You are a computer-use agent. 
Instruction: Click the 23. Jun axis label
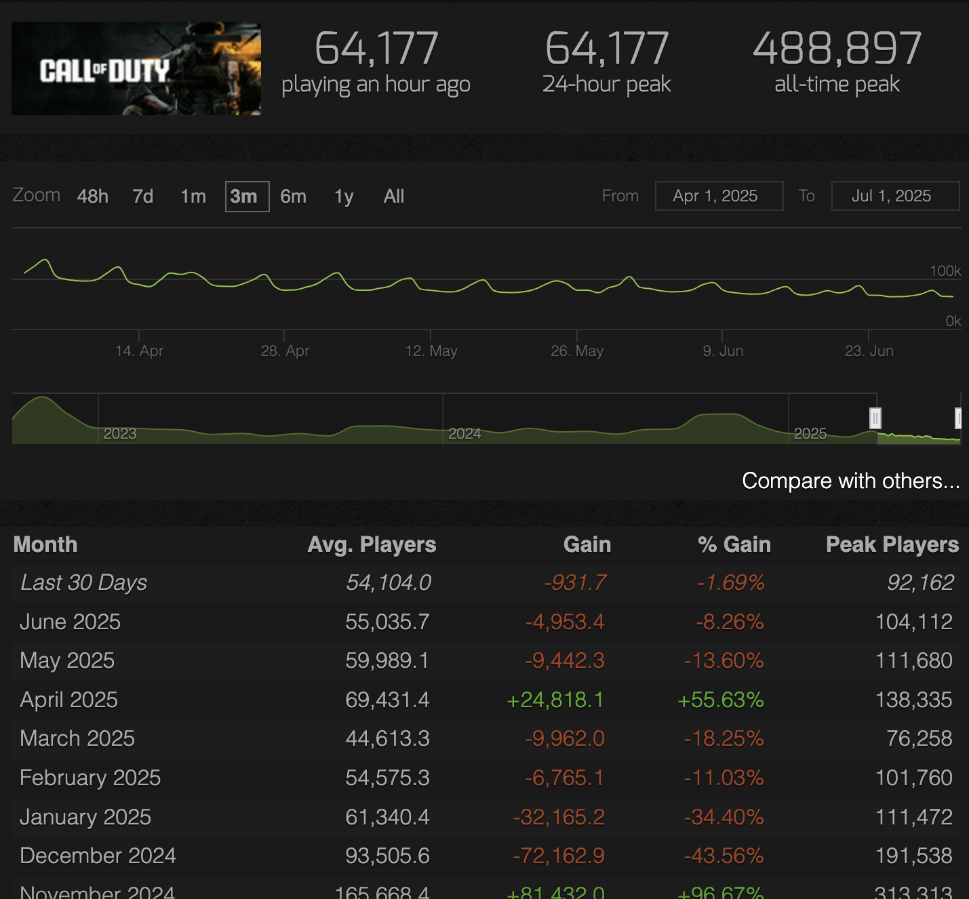[x=869, y=351]
